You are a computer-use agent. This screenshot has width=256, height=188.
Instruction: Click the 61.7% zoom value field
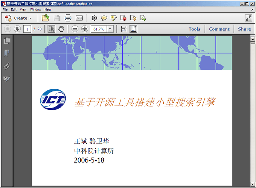pyautogui.click(x=99, y=29)
